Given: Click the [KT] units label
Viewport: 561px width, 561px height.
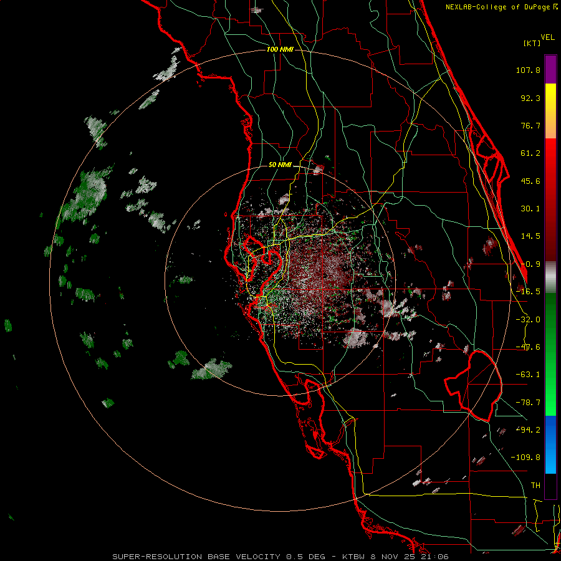Looking at the screenshot, I should (532, 43).
